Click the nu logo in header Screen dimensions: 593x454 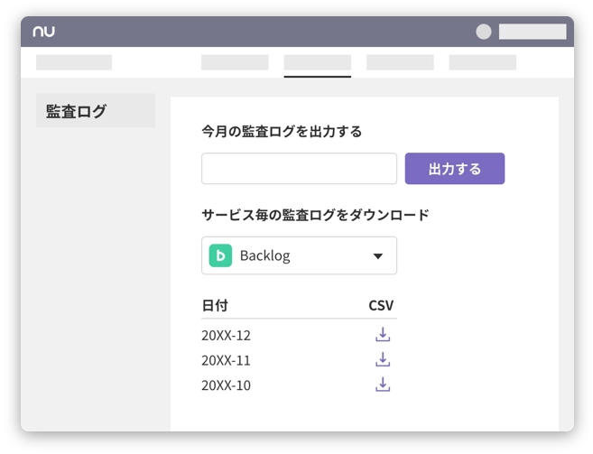click(44, 32)
